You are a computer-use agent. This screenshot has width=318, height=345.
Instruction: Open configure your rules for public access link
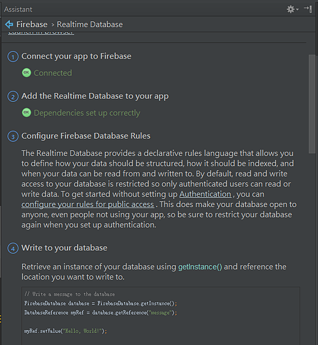click(87, 204)
